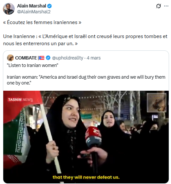The image size is (171, 184).
Task: Open the three-dot more options menu
Action: (x=166, y=6)
